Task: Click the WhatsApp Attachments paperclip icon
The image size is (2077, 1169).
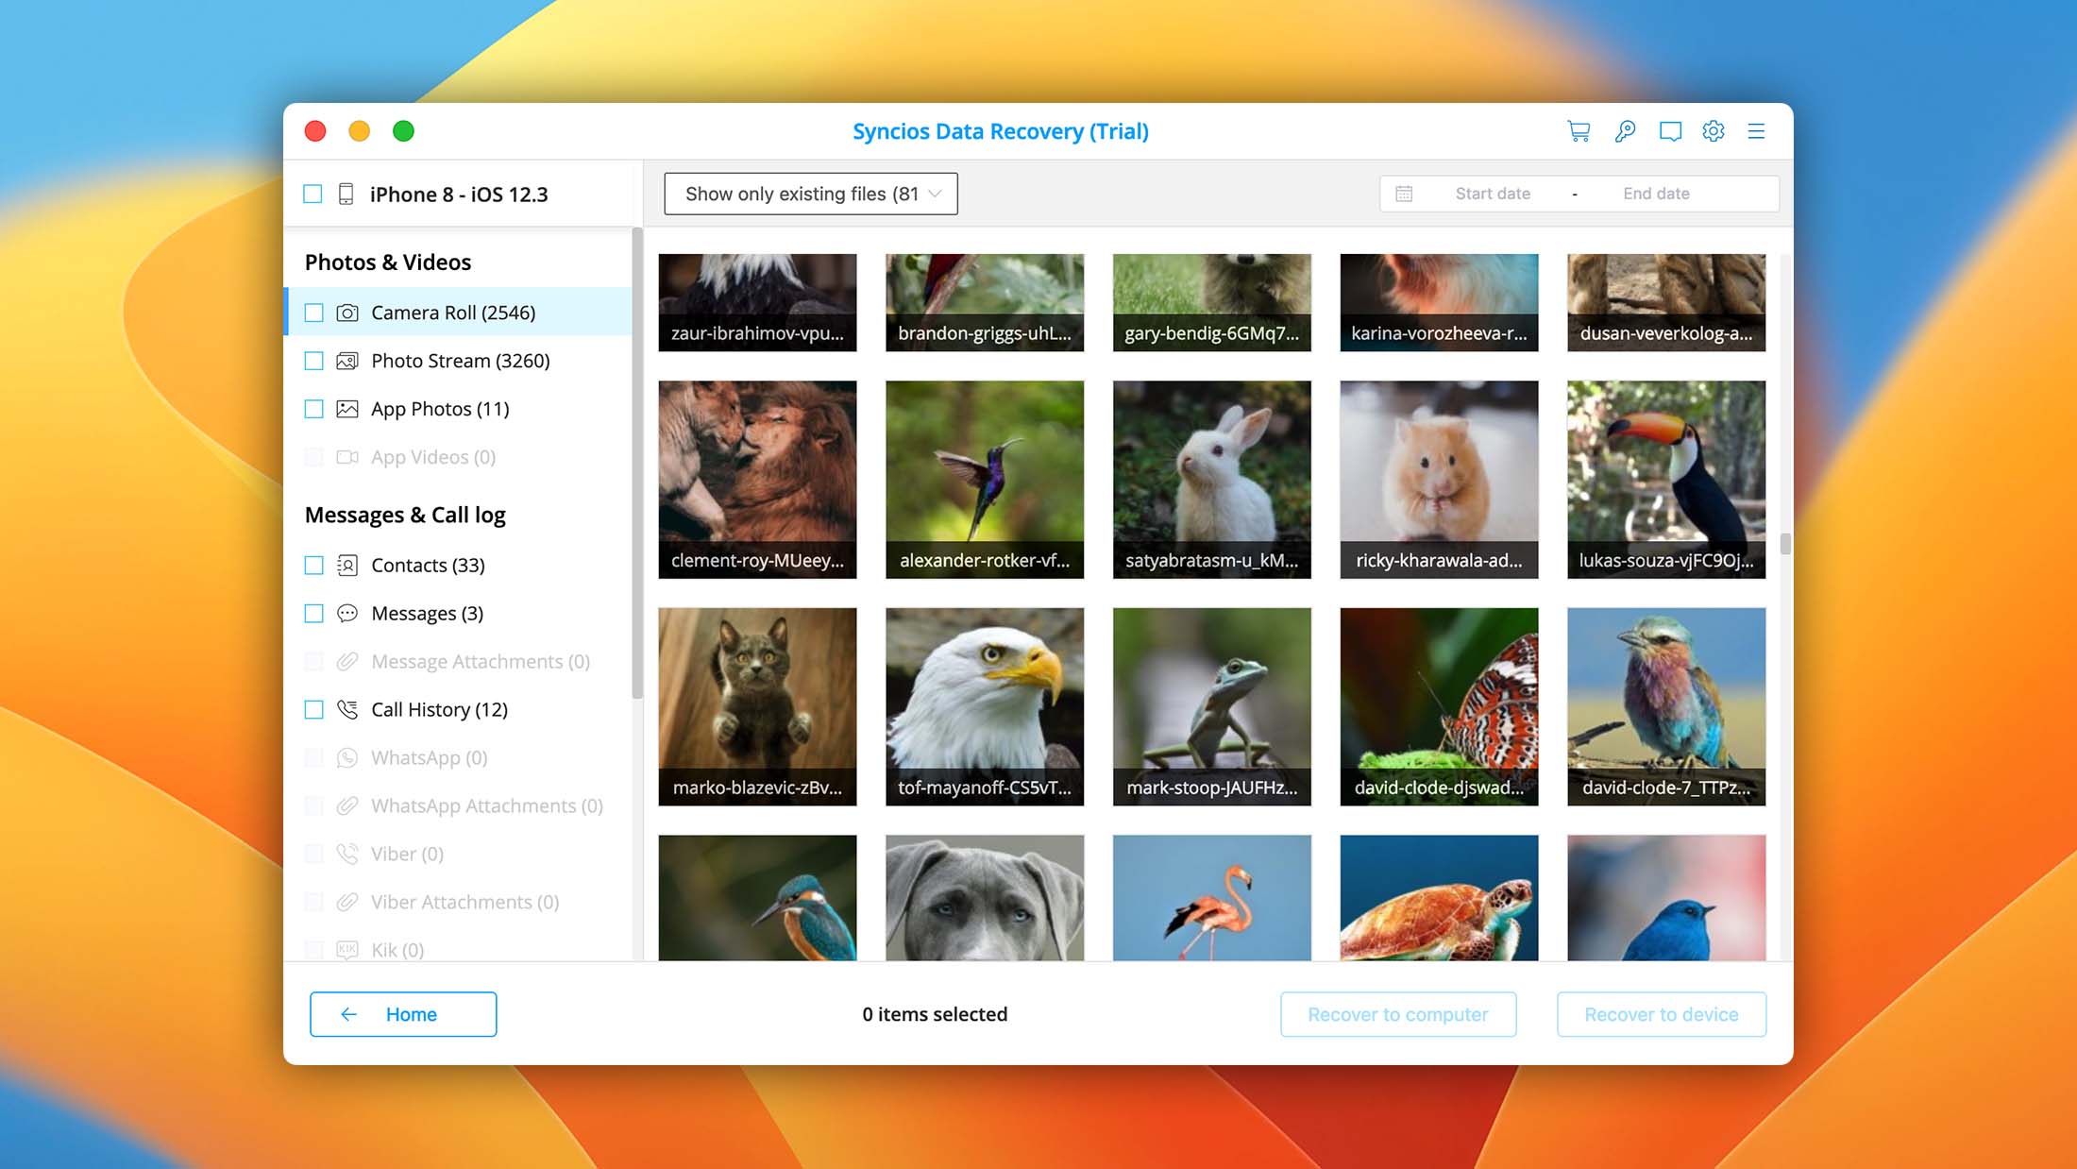Action: [347, 805]
